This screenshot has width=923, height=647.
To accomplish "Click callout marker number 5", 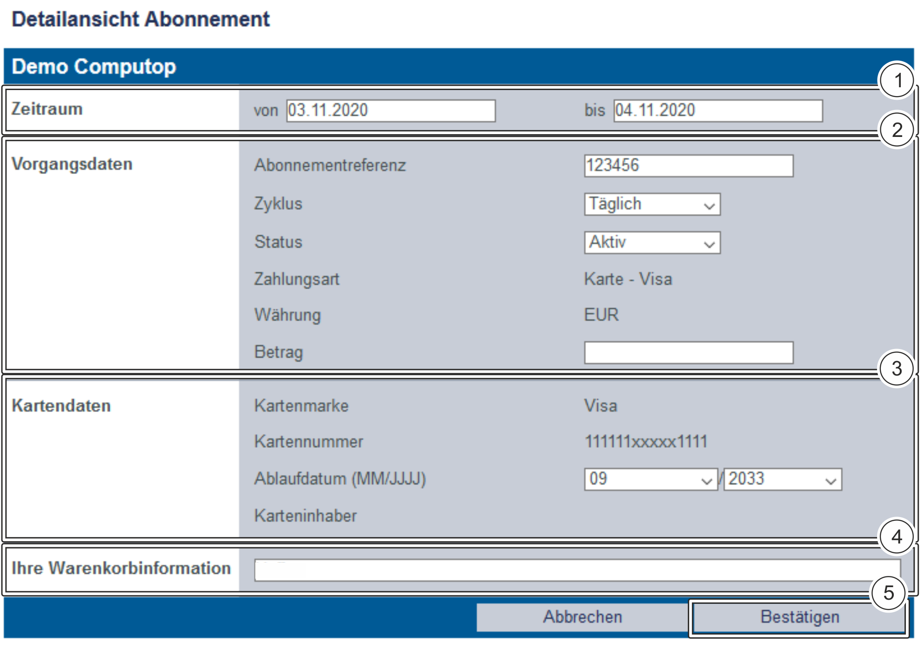I will tap(888, 593).
